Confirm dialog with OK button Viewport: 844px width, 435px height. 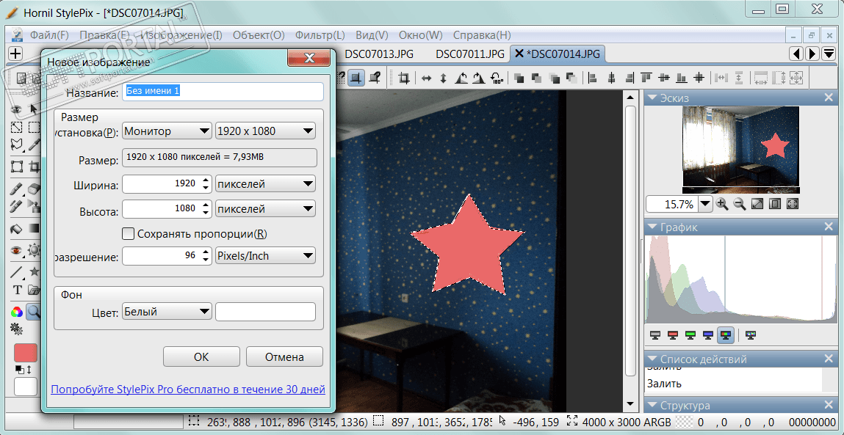point(201,357)
